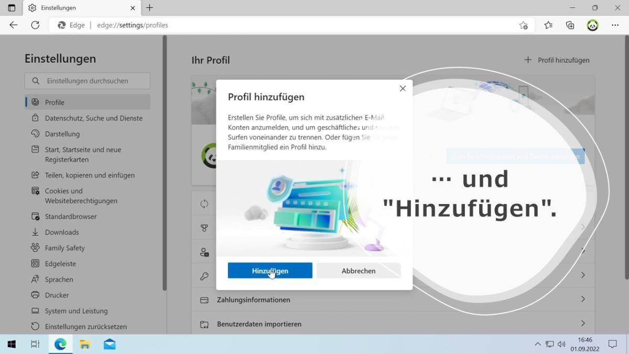Open the Favorites star icon

pyautogui.click(x=548, y=25)
